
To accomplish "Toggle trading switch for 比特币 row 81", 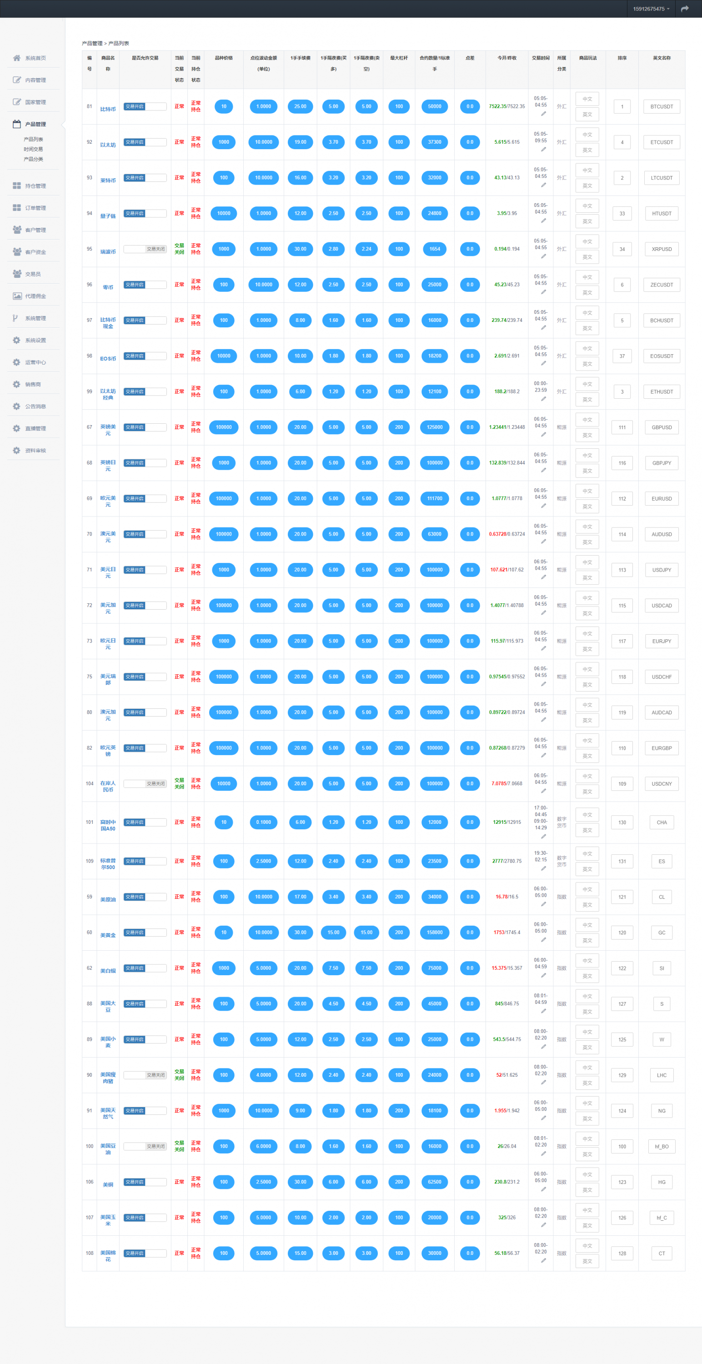I will (x=145, y=106).
